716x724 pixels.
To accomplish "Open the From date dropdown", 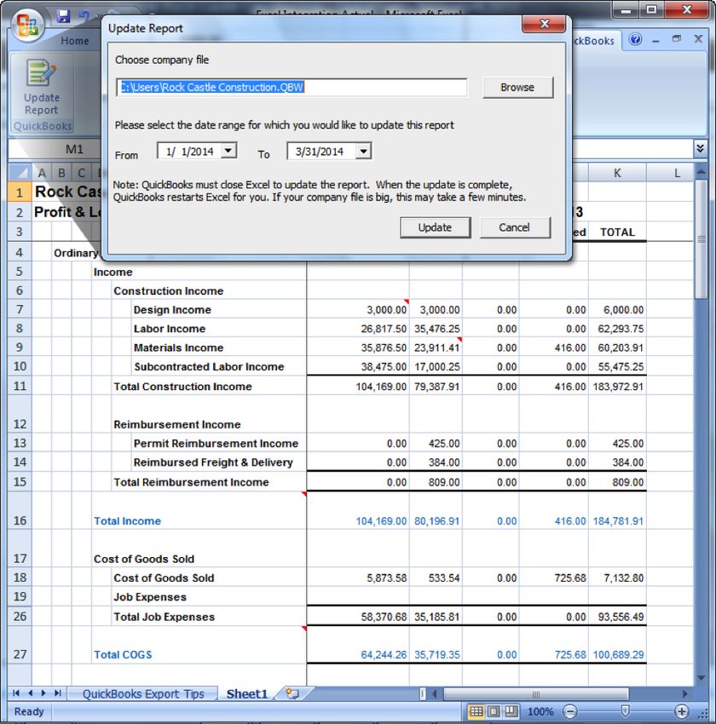I will click(x=228, y=151).
